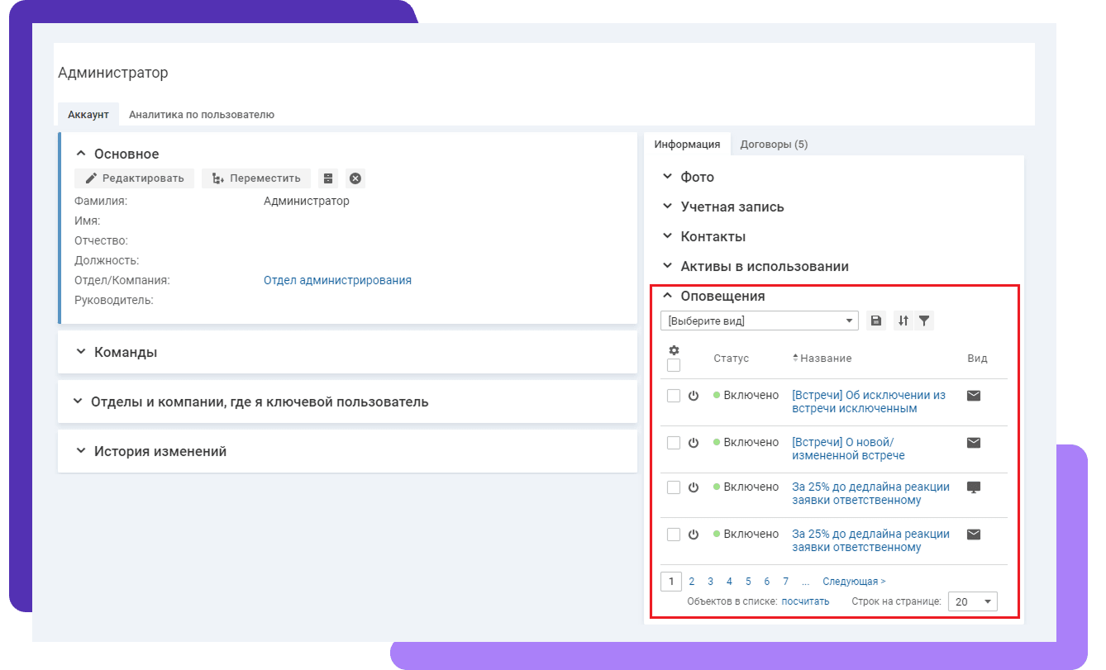The width and height of the screenshot is (1106, 670).
Task: Click power icon for Об исключении из встречи row
Action: click(694, 396)
